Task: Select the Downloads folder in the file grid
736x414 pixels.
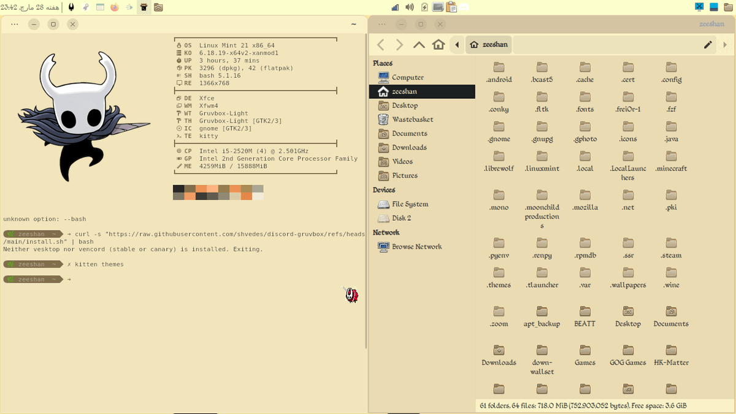Action: coord(499,355)
